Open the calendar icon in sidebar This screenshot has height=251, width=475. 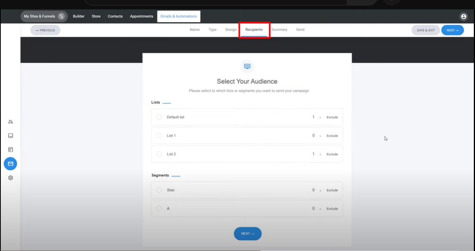11,149
